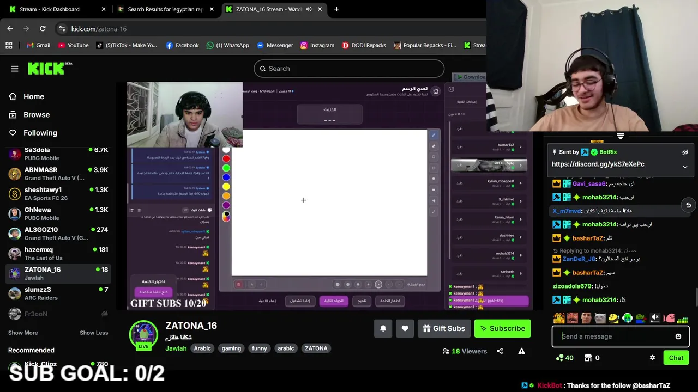The height and width of the screenshot is (392, 698).
Task: Focus the Kick Search box
Action: tap(349, 69)
